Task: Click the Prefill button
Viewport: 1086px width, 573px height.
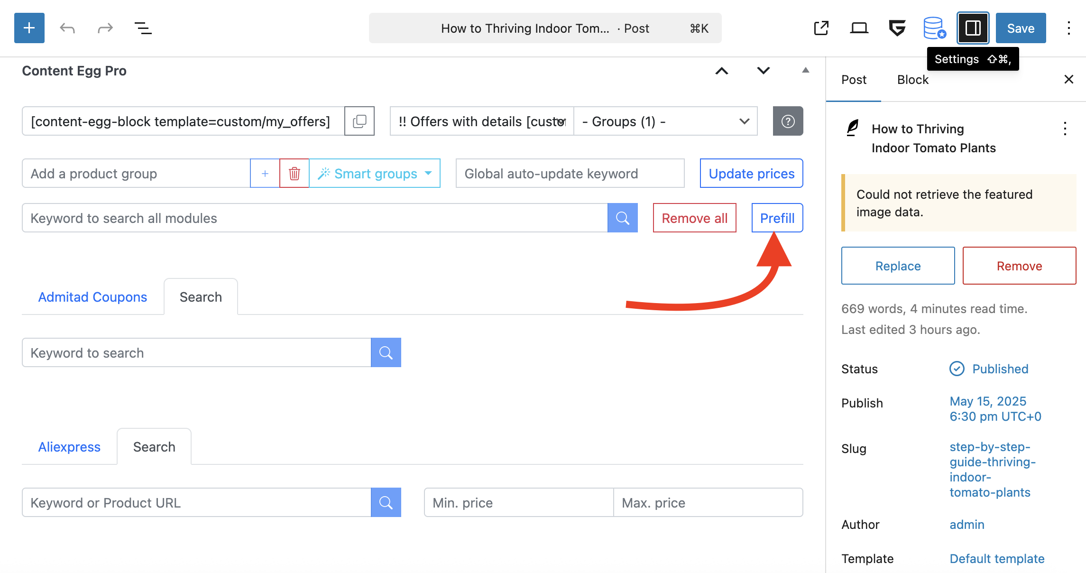Action: tap(777, 218)
